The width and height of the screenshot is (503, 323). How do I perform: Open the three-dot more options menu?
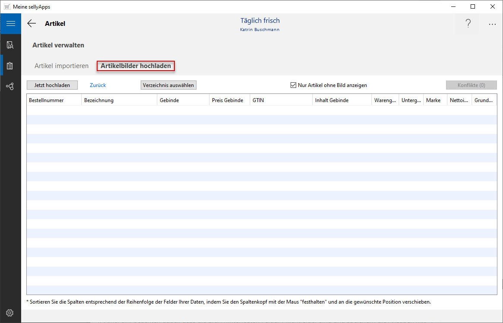tap(492, 25)
